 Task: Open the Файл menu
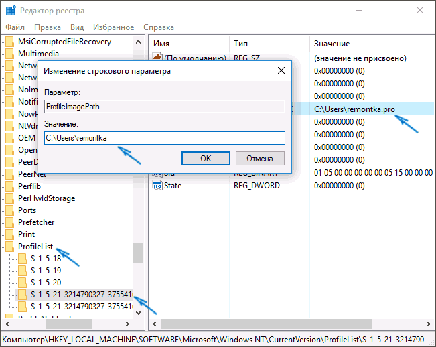tap(15, 27)
